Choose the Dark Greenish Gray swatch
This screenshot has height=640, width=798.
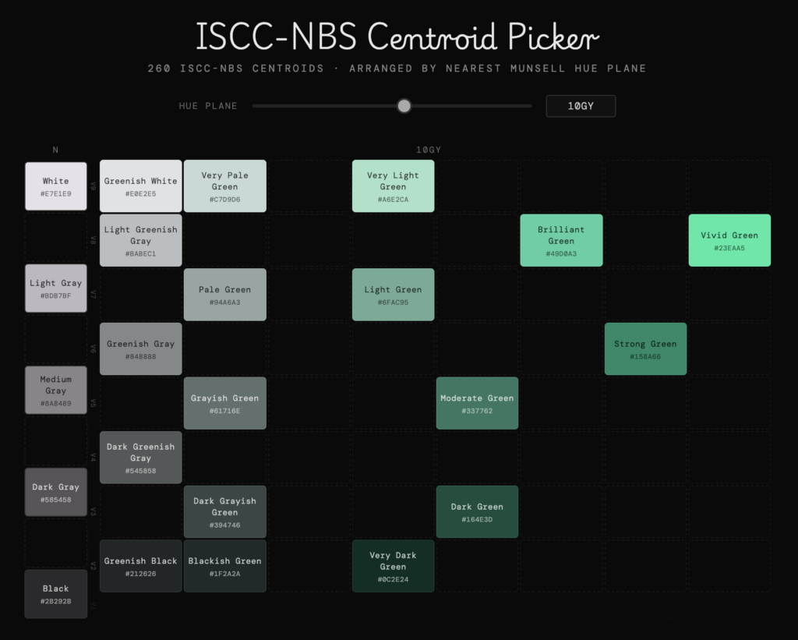(140, 457)
